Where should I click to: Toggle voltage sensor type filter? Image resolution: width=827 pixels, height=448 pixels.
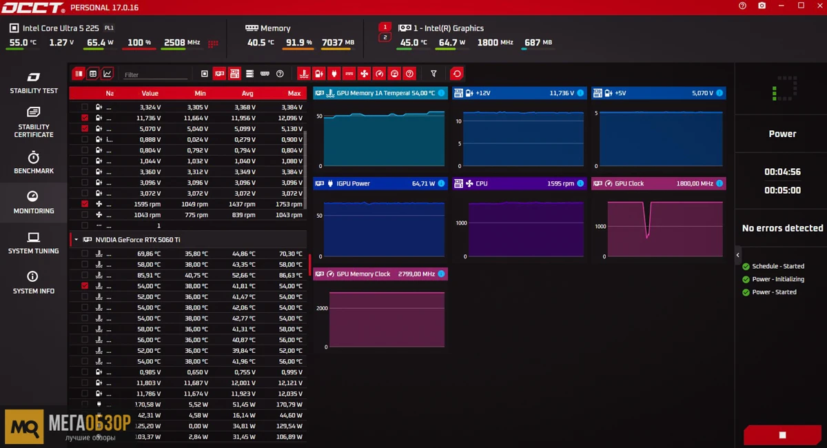pos(318,74)
